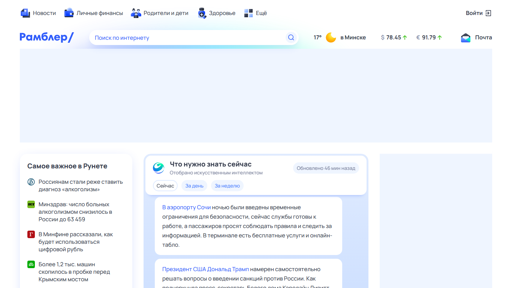Click source icon next to Россиянам стали реже
Image resolution: width=512 pixels, height=288 pixels.
click(31, 182)
